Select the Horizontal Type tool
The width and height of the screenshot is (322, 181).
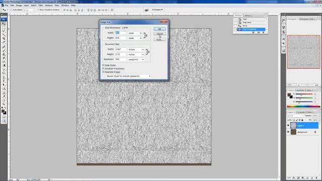click(x=4, y=81)
